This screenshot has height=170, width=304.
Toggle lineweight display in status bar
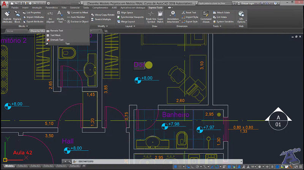pyautogui.click(x=224, y=167)
